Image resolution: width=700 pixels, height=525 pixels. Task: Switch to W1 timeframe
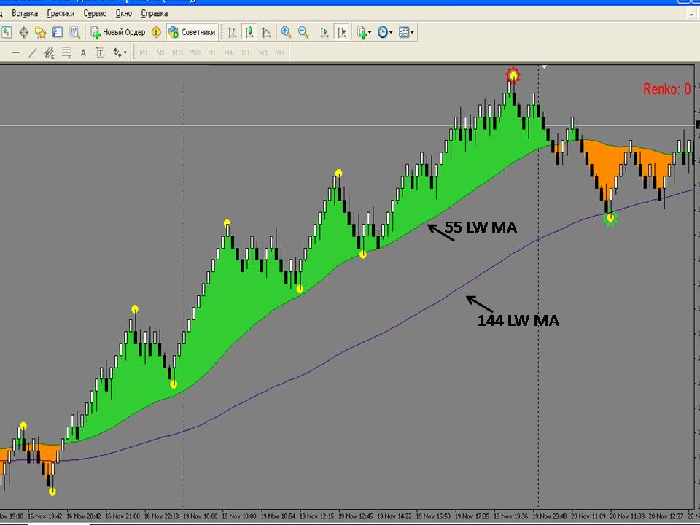(263, 52)
